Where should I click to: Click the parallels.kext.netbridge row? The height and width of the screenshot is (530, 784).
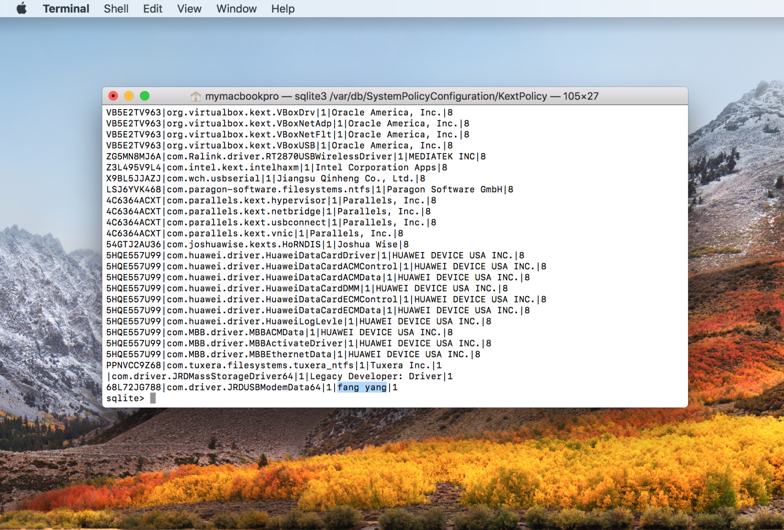[x=269, y=212]
